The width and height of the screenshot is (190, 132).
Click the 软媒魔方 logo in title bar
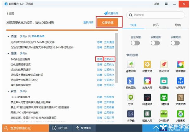[6, 4]
